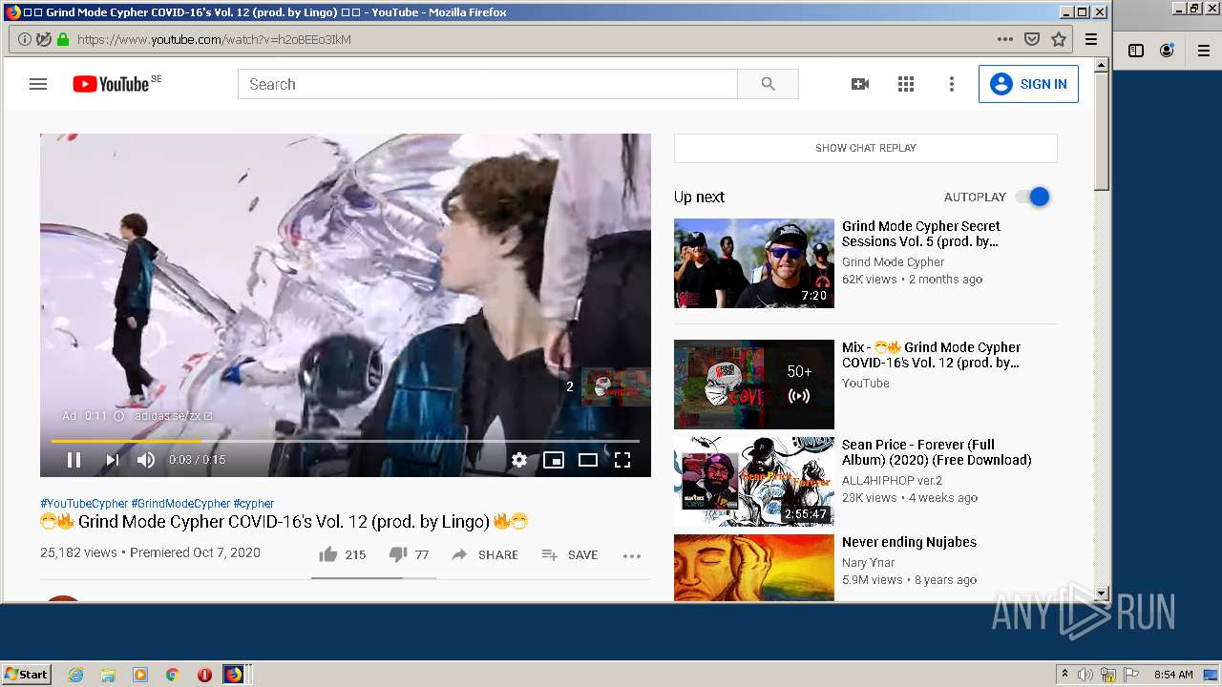Open tracking protection shield icon
The height and width of the screenshot is (687, 1222).
44,39
